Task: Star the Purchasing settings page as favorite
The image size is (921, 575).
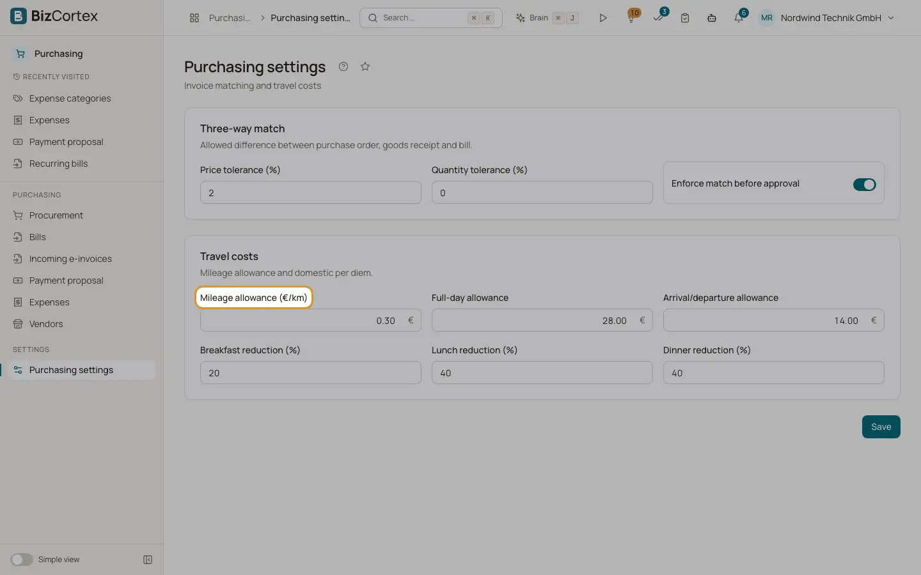Action: [365, 66]
